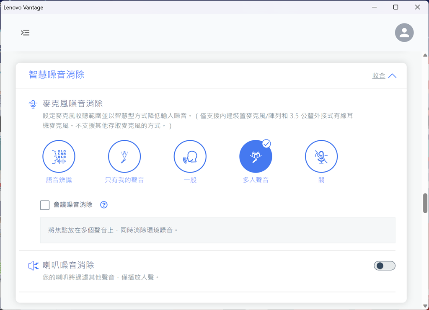This screenshot has width=429, height=310.
Task: Select the 多人聲音 multiple voices icon
Action: click(256, 157)
